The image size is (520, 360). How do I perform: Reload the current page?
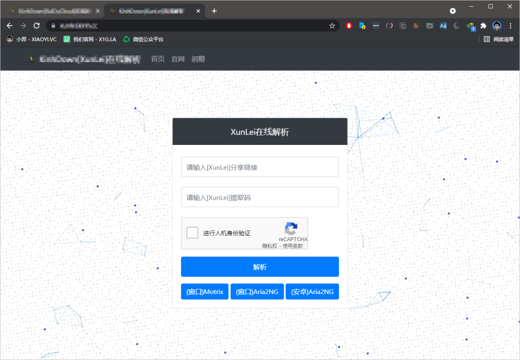pyautogui.click(x=37, y=26)
